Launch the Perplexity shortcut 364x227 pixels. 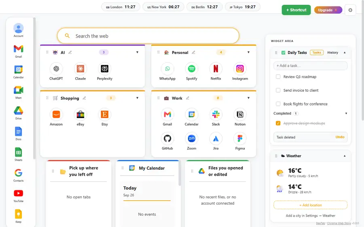(x=104, y=71)
